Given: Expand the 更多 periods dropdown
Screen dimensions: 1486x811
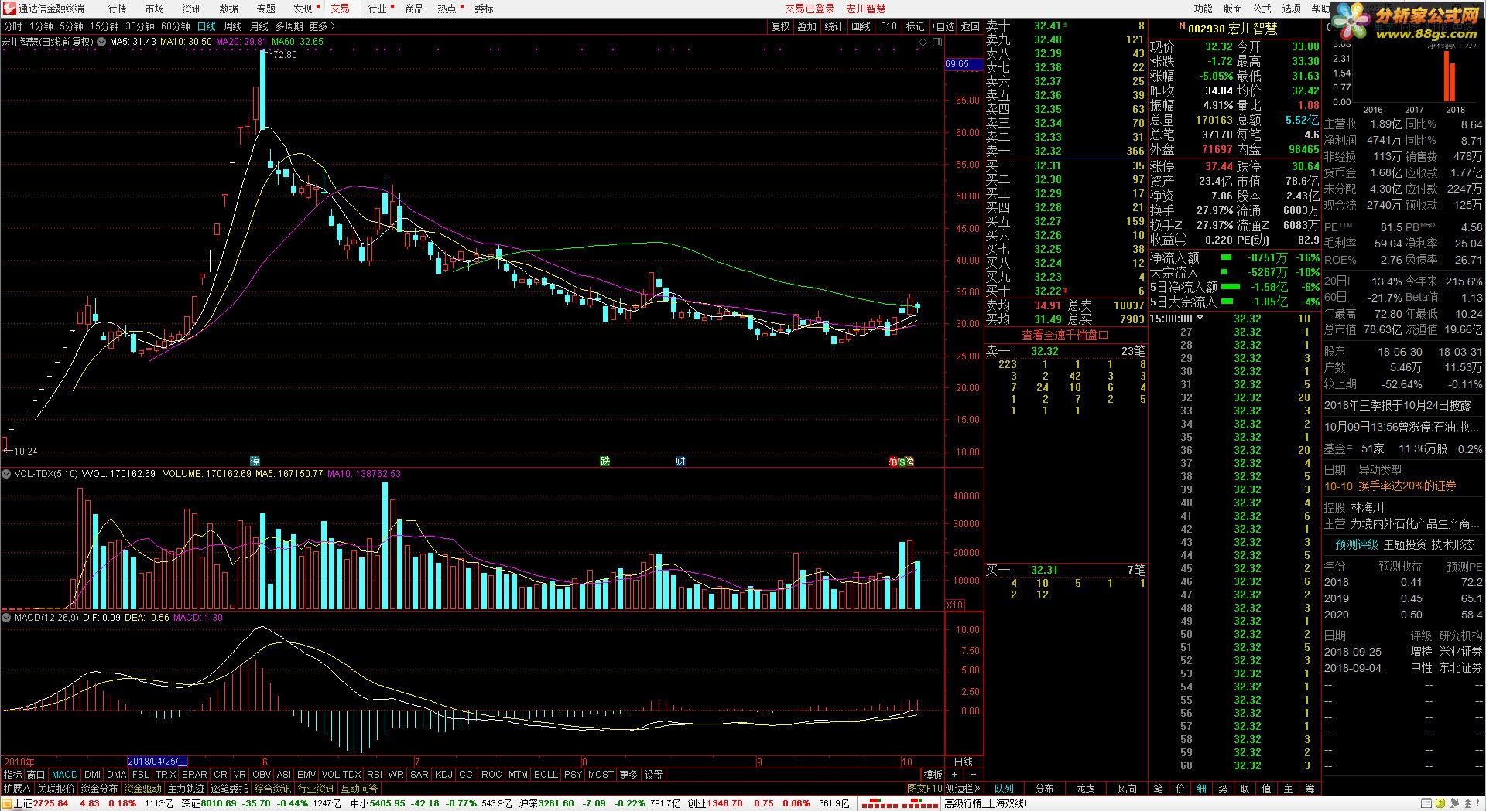Looking at the screenshot, I should pos(323,26).
